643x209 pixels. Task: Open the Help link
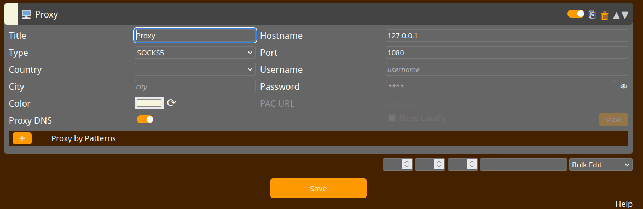click(624, 204)
